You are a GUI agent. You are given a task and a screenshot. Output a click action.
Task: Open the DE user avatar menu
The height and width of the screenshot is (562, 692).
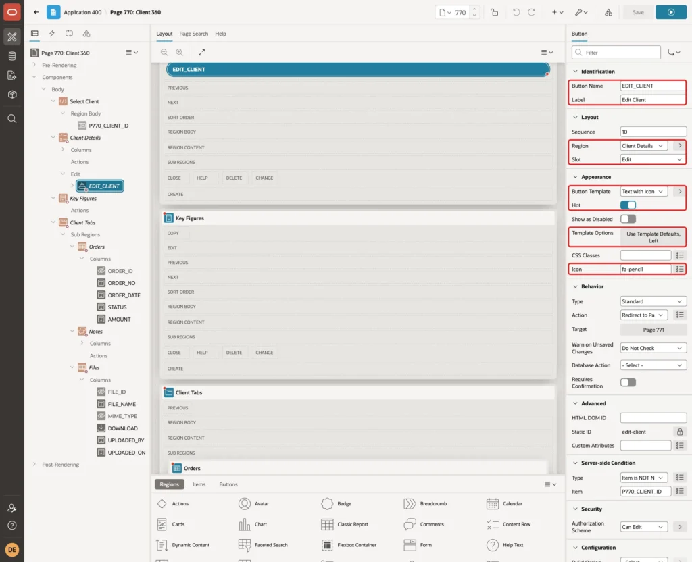[x=12, y=550]
